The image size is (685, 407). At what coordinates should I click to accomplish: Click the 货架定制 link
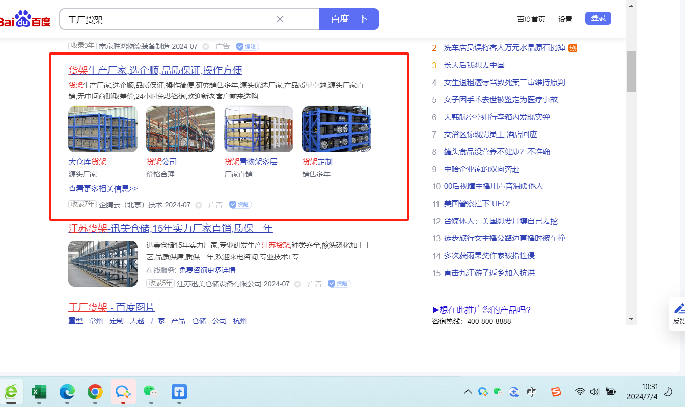(317, 161)
